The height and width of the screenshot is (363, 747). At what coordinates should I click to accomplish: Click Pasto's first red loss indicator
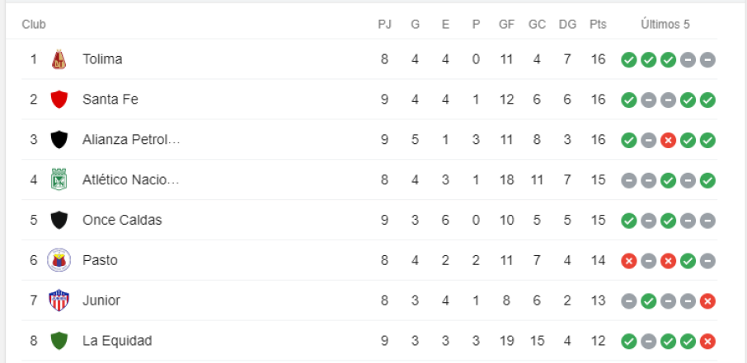[x=628, y=260]
